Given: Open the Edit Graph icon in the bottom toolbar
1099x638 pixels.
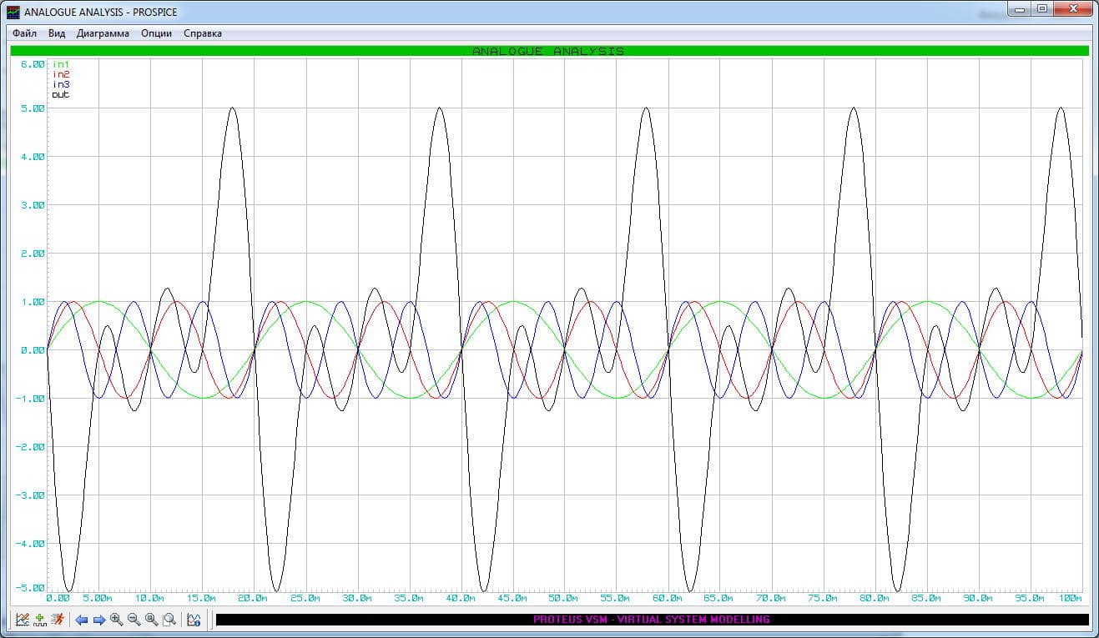Looking at the screenshot, I should click(23, 620).
